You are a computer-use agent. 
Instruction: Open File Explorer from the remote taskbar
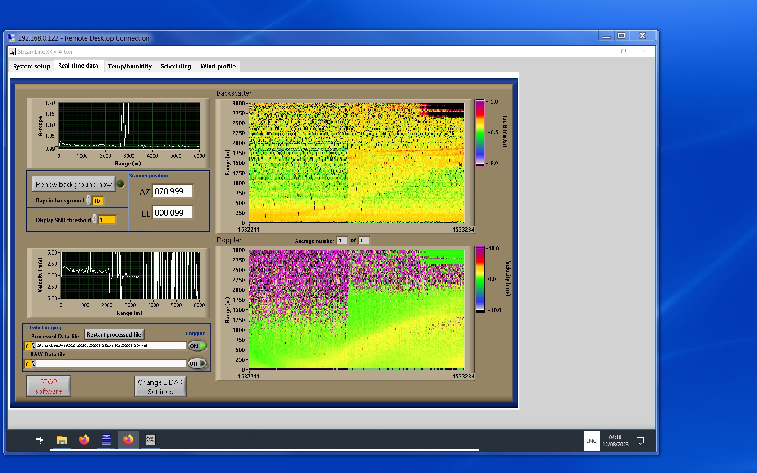coord(62,440)
